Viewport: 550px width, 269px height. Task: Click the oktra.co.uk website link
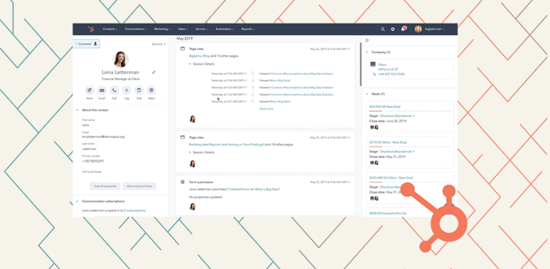pos(386,69)
